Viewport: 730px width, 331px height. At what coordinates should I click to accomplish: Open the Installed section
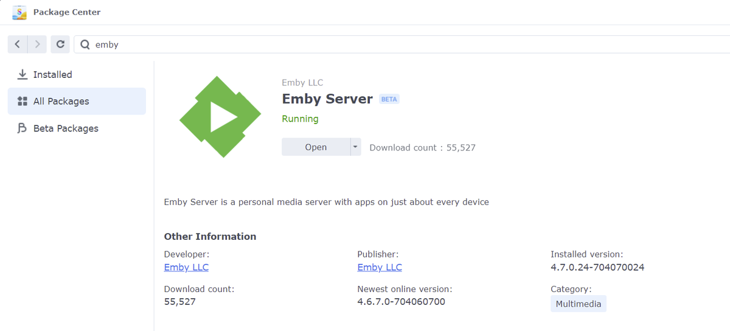(x=52, y=74)
